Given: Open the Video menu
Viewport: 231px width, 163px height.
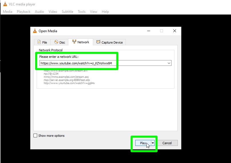Looking at the screenshot, I should coord(53,12).
